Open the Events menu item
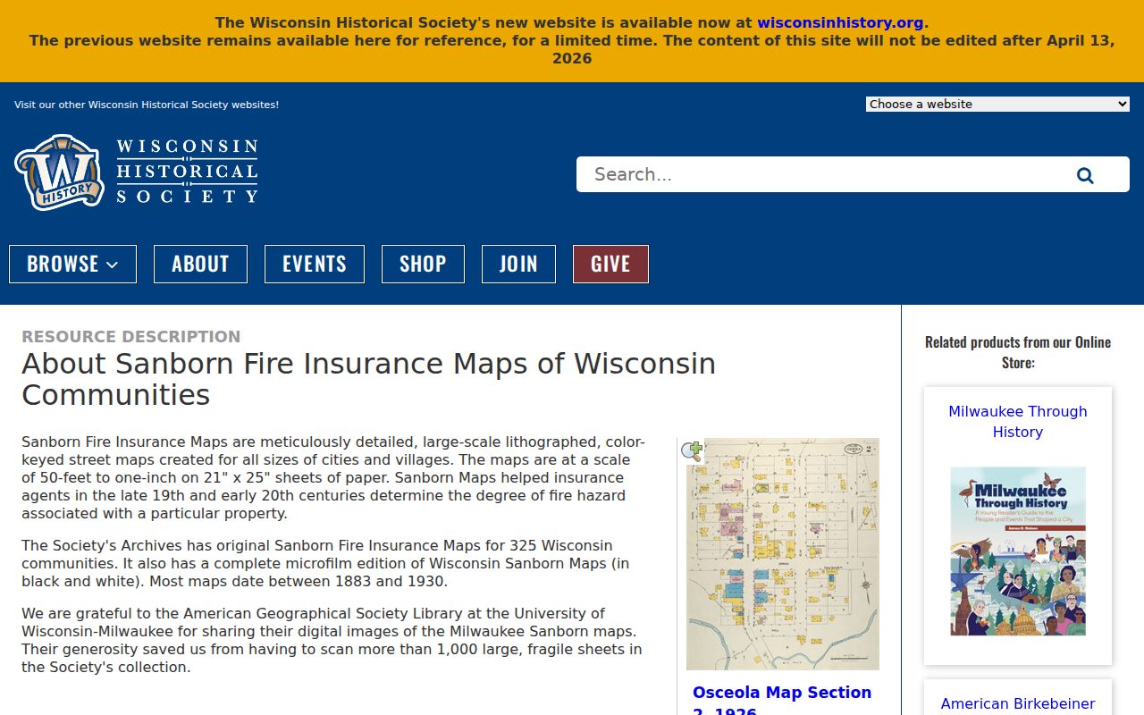This screenshot has height=715, width=1144. click(x=315, y=264)
